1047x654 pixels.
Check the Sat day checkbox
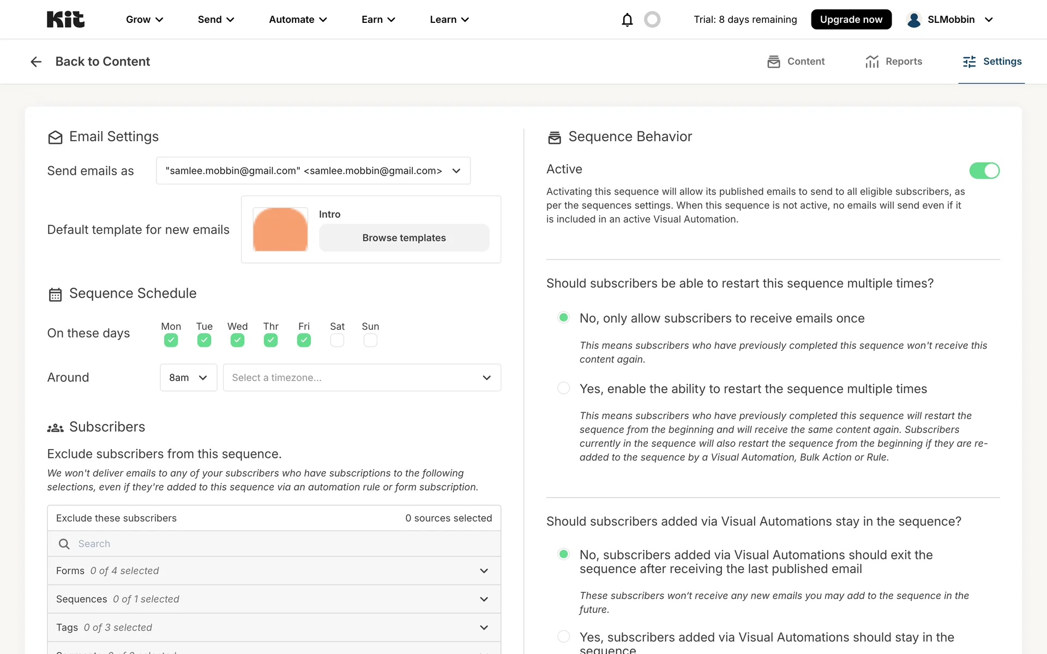337,341
